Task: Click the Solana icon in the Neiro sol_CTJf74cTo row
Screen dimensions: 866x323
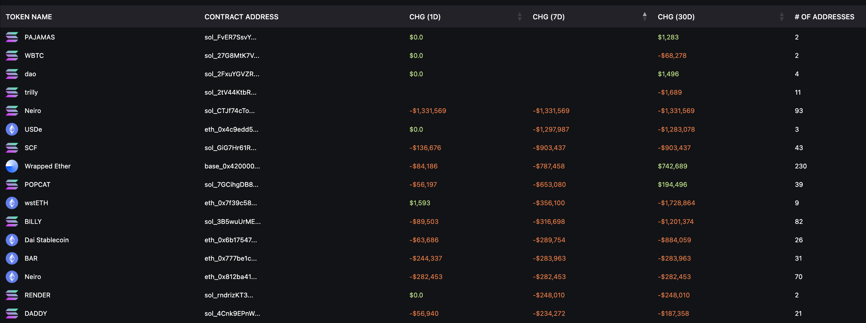Action: (12, 111)
